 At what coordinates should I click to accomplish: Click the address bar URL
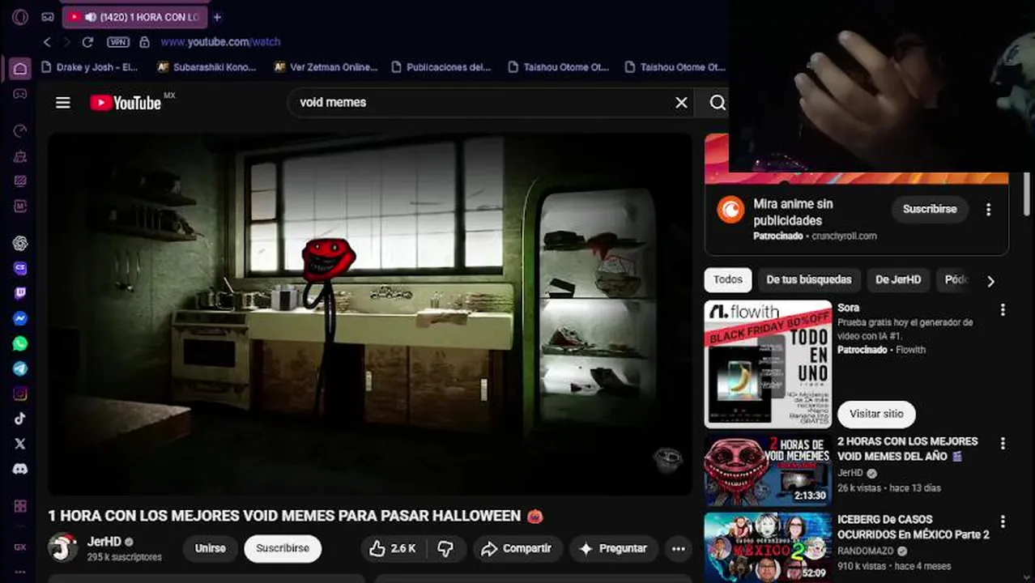point(220,42)
